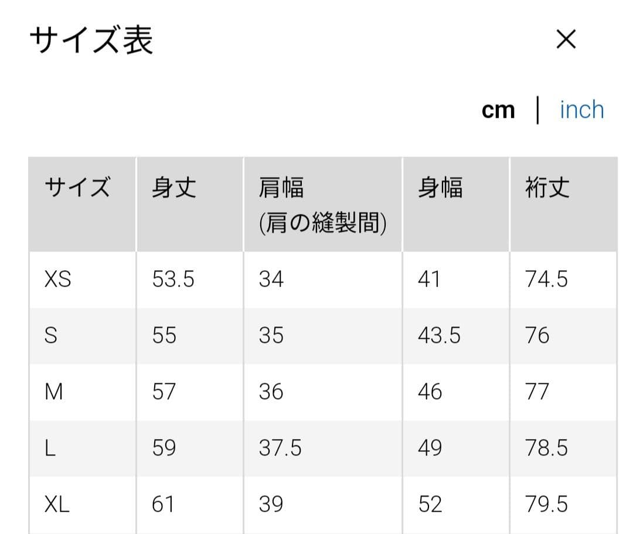633x534 pixels.
Task: Click the 78.5 sleeve length cell for L
Action: 546,448
